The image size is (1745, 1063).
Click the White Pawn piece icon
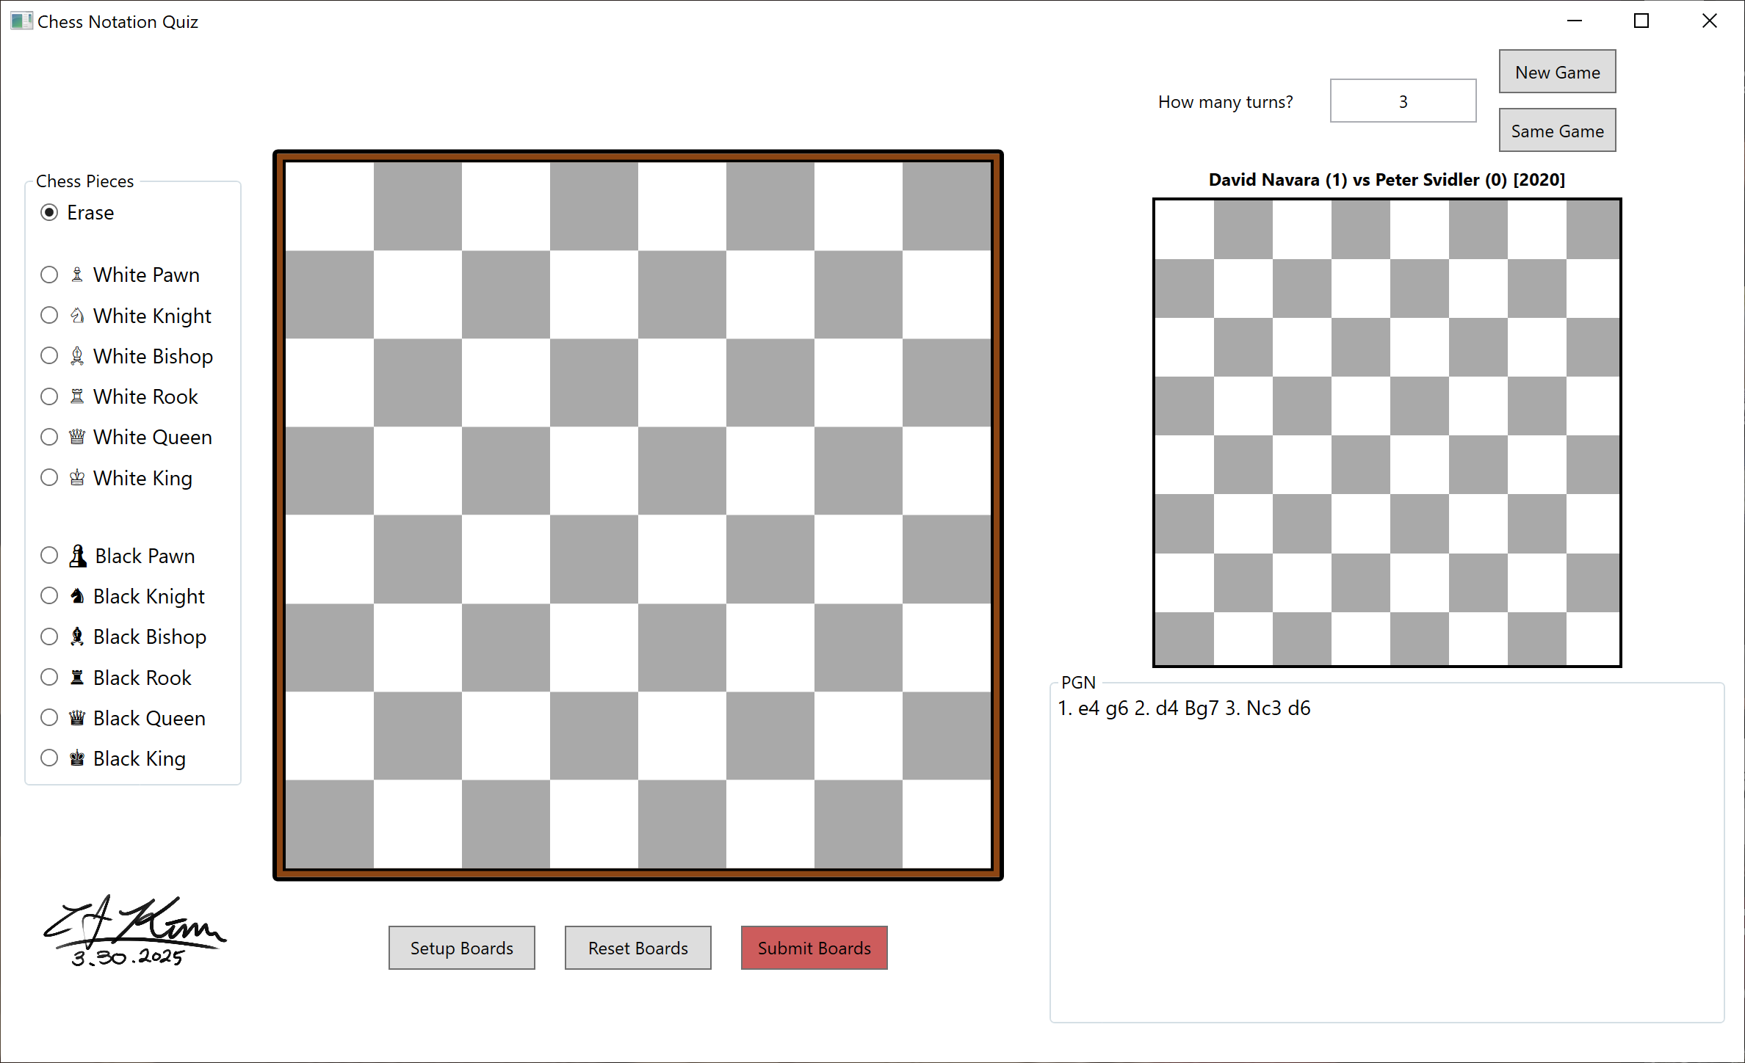point(77,275)
